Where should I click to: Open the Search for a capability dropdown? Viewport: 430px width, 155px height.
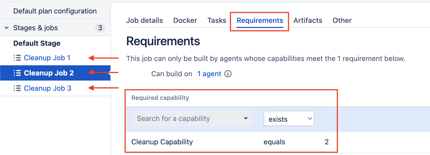192,118
